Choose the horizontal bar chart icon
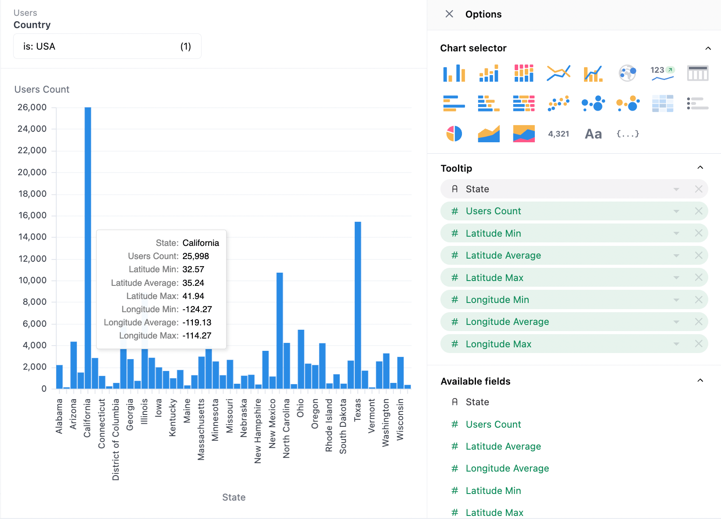This screenshot has height=519, width=721. point(454,103)
